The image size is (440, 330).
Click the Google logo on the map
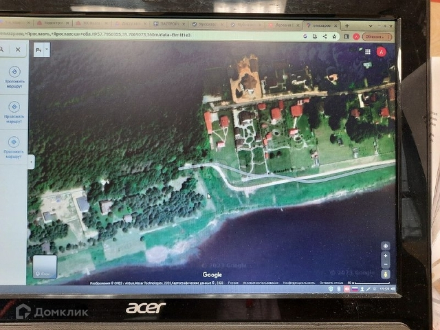pyautogui.click(x=212, y=275)
